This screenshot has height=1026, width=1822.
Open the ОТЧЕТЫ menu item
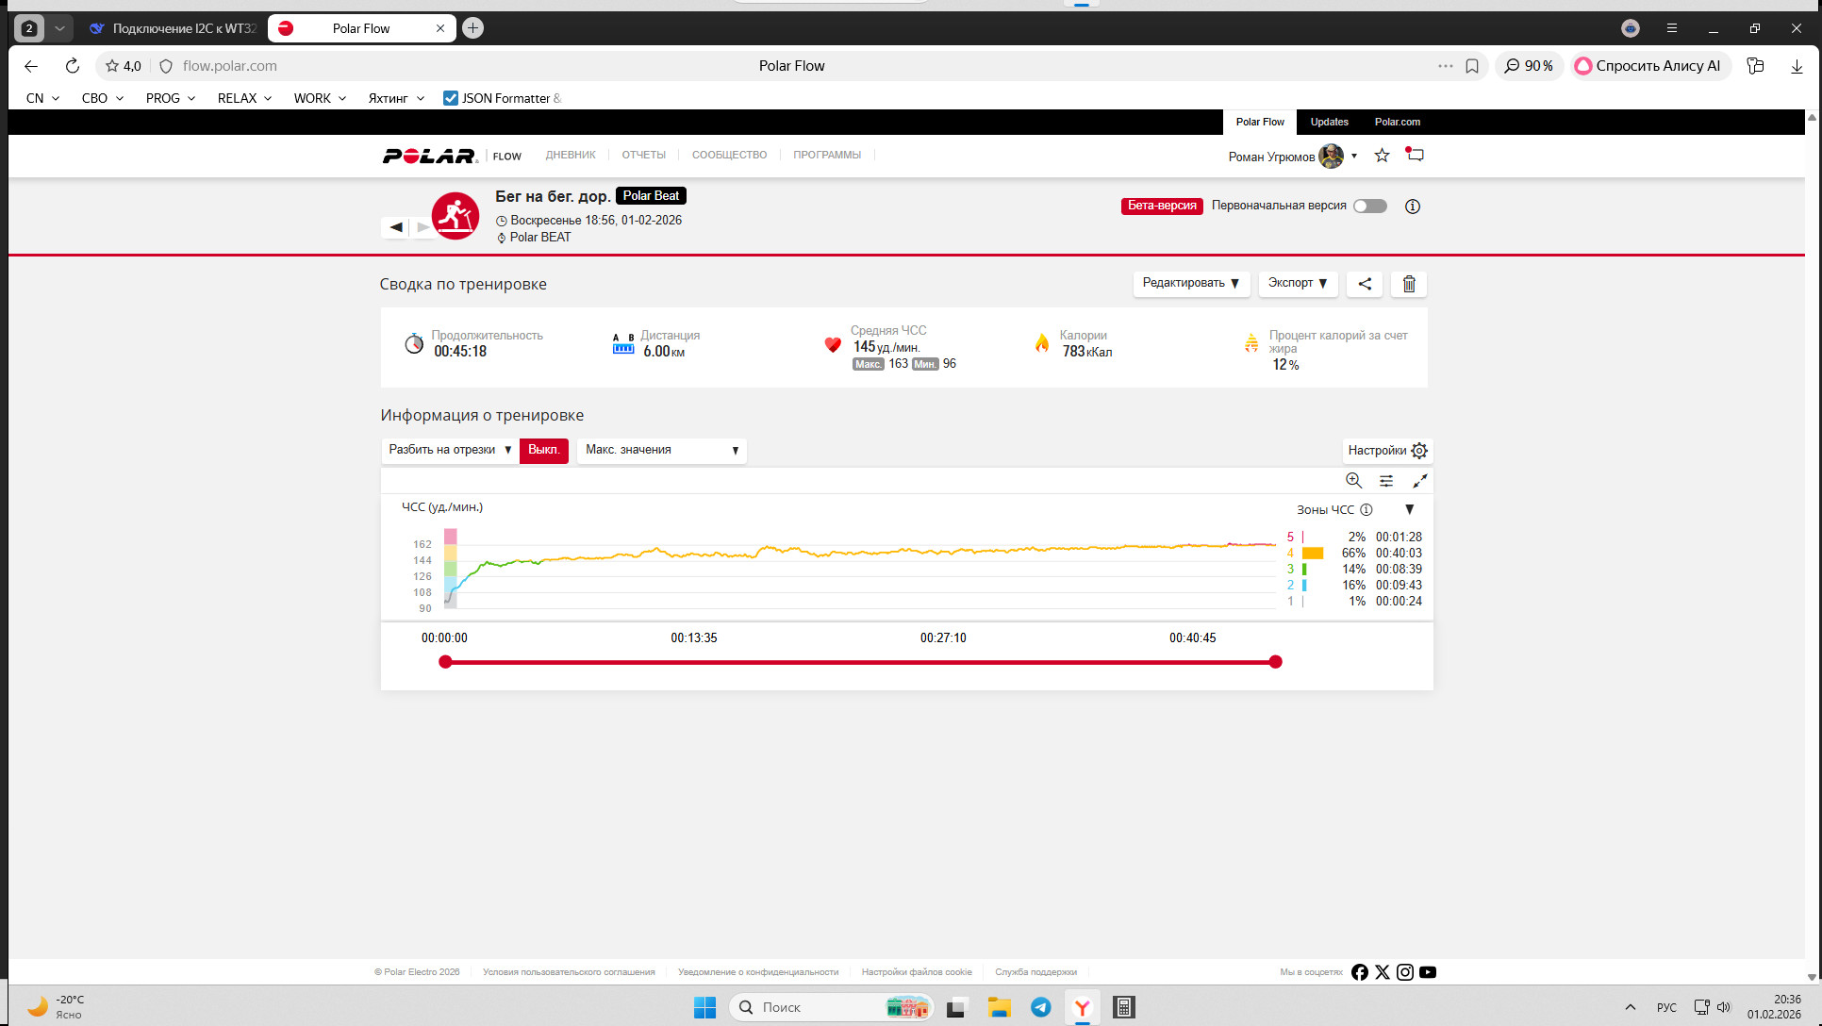644,156
